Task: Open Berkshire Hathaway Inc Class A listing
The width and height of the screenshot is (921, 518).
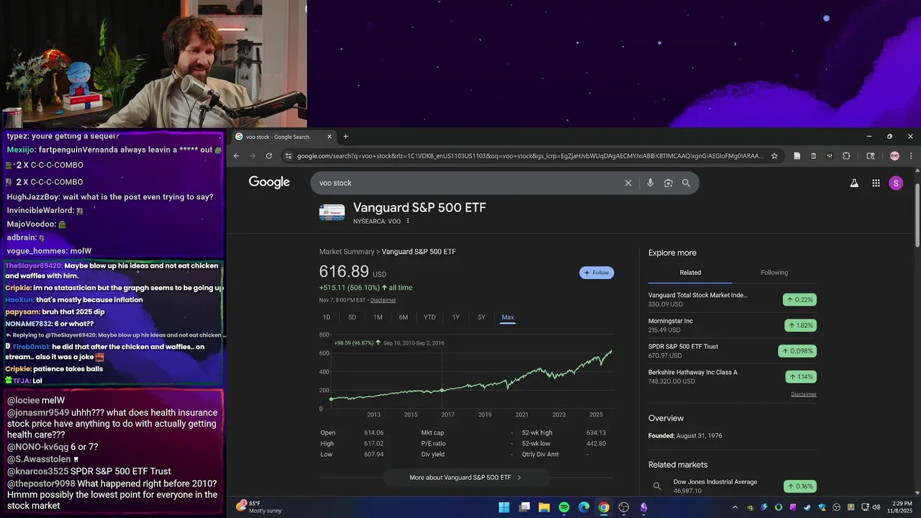Action: tap(732, 377)
